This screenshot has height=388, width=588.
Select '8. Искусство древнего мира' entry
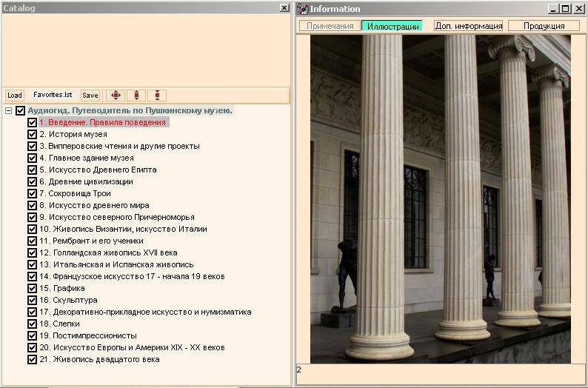pyautogui.click(x=94, y=205)
